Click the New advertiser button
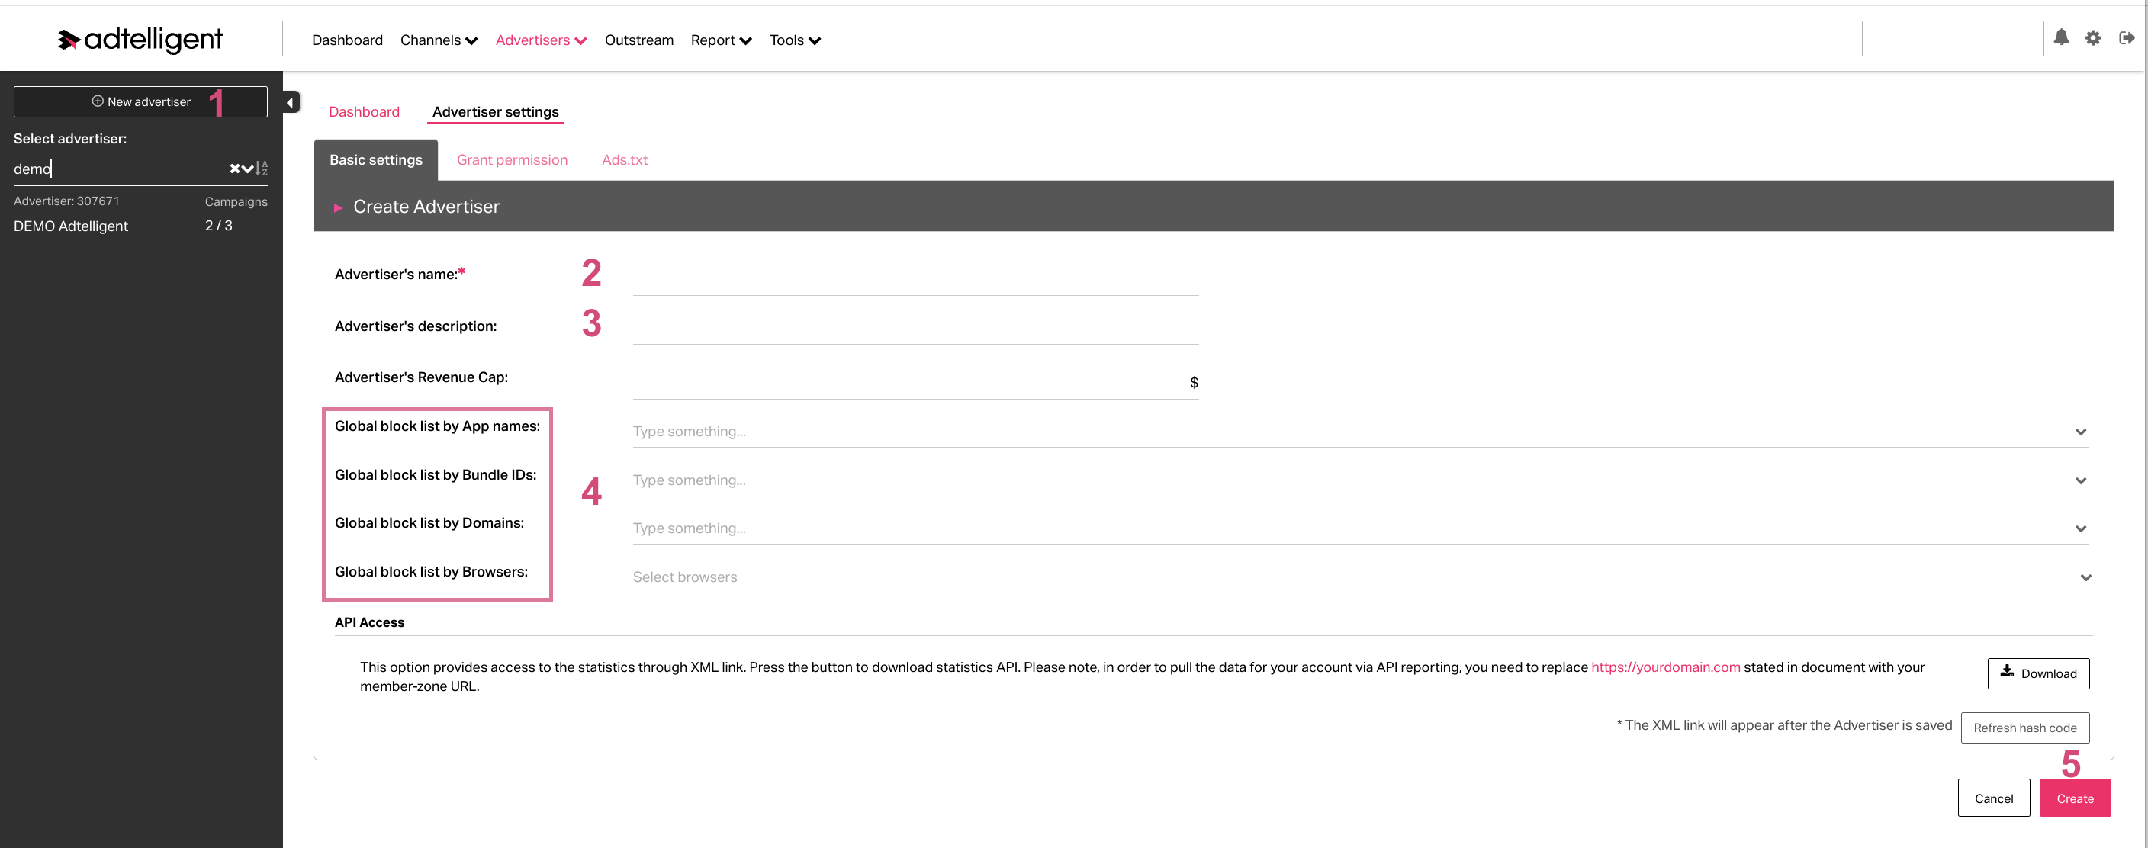 [140, 101]
